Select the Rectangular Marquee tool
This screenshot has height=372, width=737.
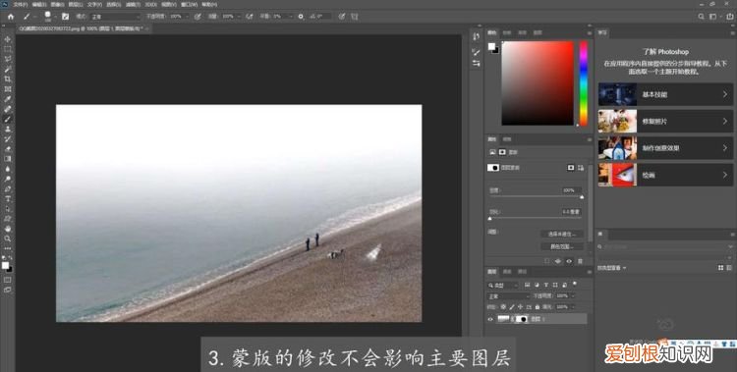[x=8, y=49]
